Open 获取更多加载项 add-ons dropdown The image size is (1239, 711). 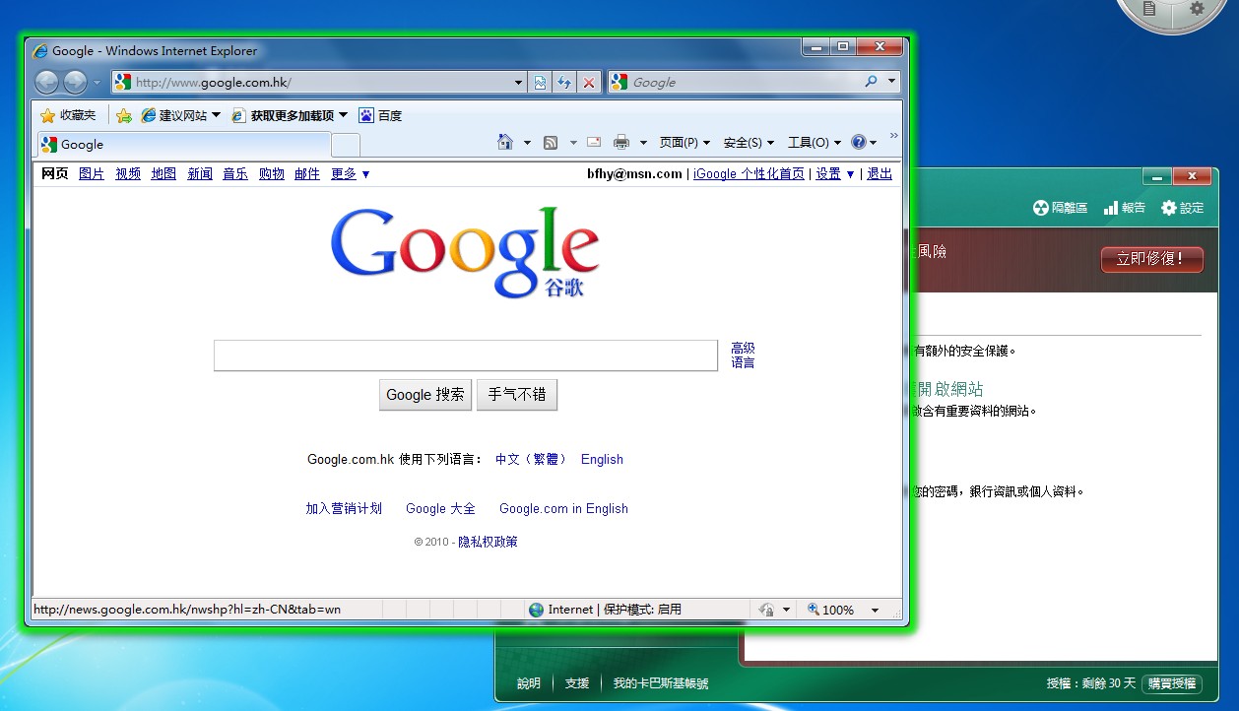pos(291,115)
